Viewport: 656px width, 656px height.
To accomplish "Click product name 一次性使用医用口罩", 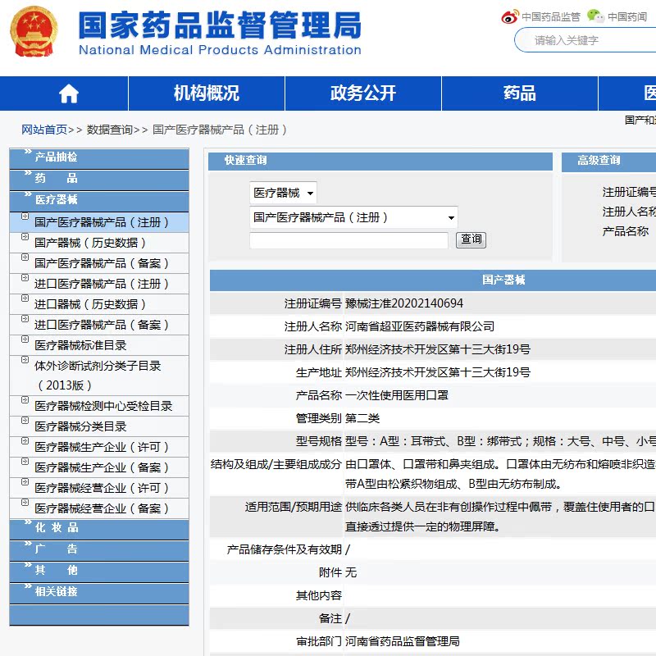I will click(x=397, y=395).
